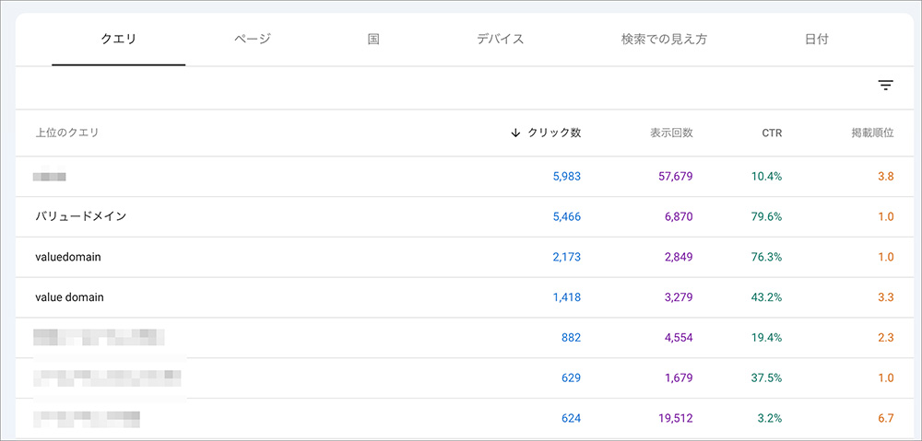Switch to the ページ tab
This screenshot has width=922, height=441.
click(x=253, y=40)
